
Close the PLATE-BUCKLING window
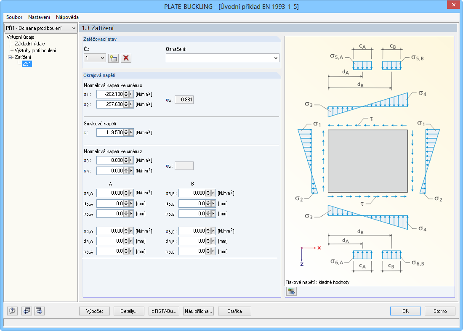point(454,5)
